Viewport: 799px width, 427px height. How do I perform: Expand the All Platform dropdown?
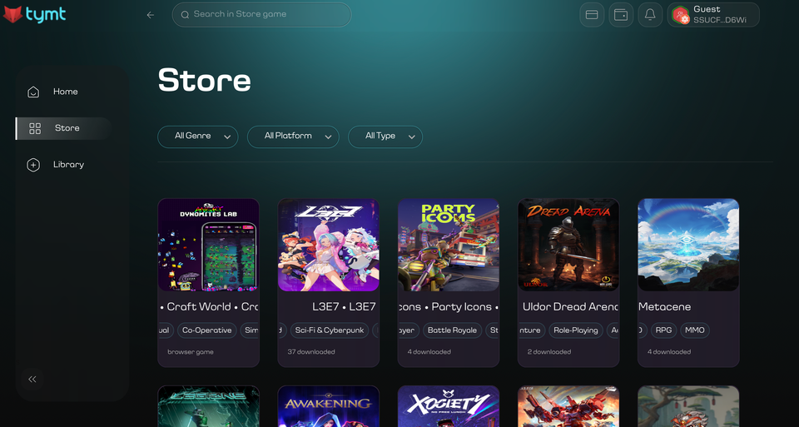click(x=293, y=137)
